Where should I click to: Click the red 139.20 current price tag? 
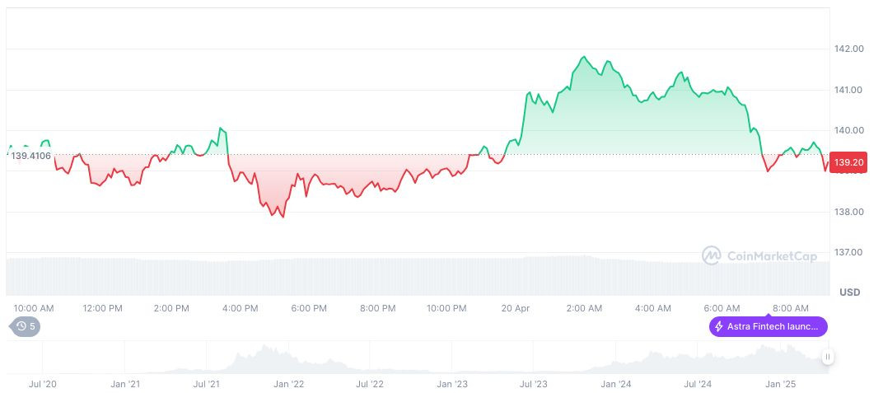pyautogui.click(x=848, y=163)
